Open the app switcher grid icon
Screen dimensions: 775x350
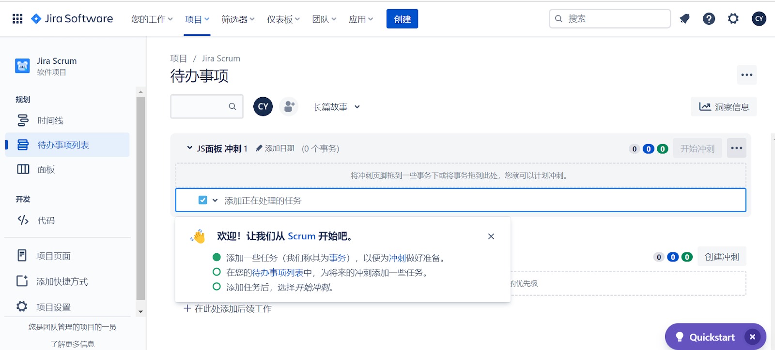(17, 19)
